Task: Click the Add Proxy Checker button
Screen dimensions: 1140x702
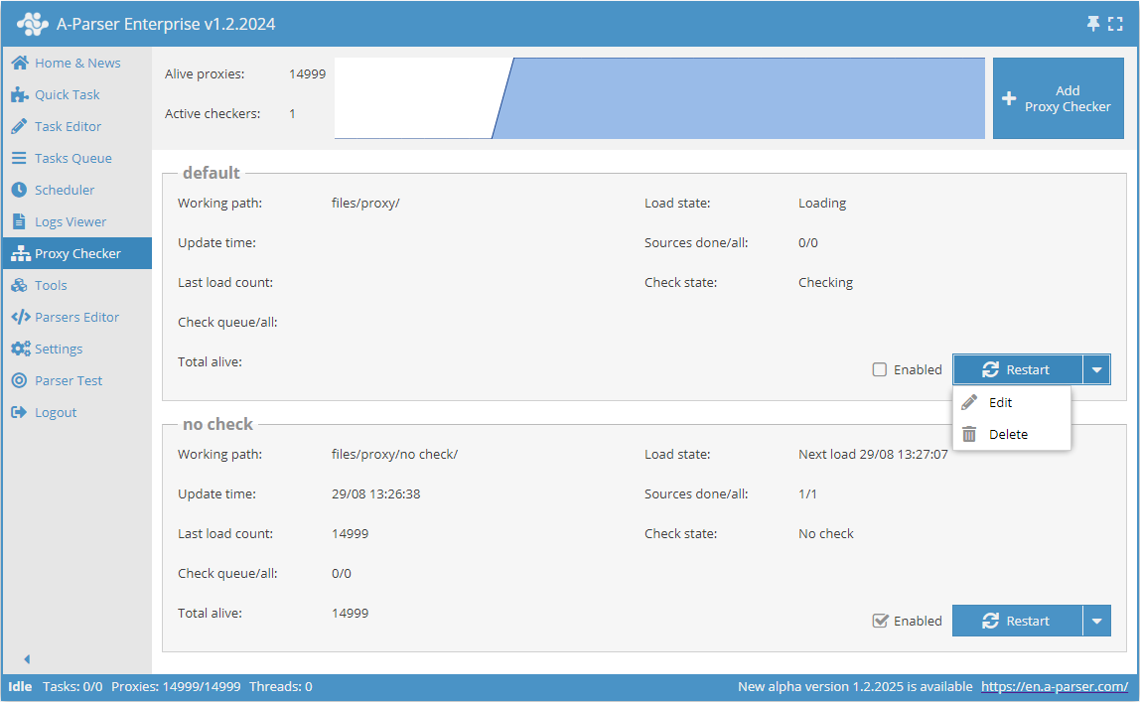Action: pyautogui.click(x=1058, y=97)
